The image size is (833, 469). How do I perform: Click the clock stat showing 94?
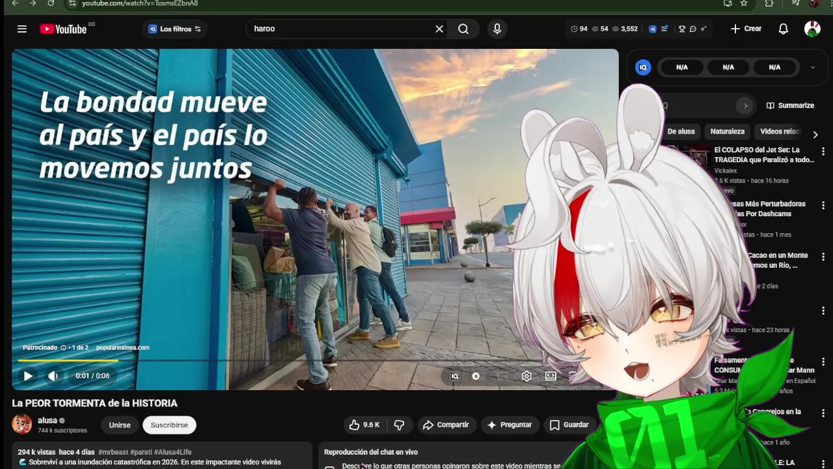pos(579,29)
